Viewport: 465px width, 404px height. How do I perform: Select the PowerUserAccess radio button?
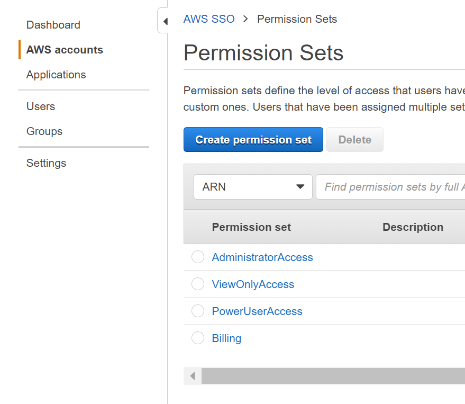pos(198,311)
